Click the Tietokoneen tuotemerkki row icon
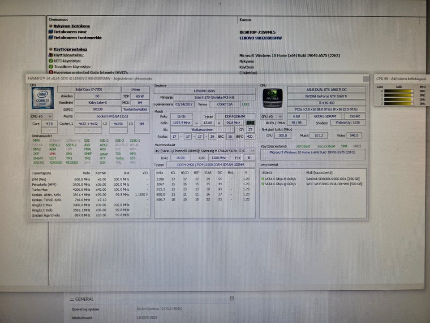The image size is (430, 323). (x=51, y=38)
